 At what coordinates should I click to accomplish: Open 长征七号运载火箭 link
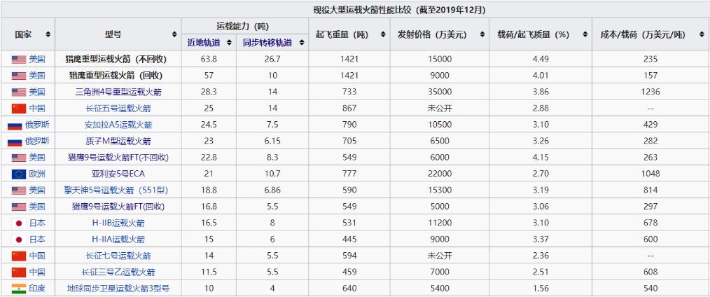coord(118,256)
